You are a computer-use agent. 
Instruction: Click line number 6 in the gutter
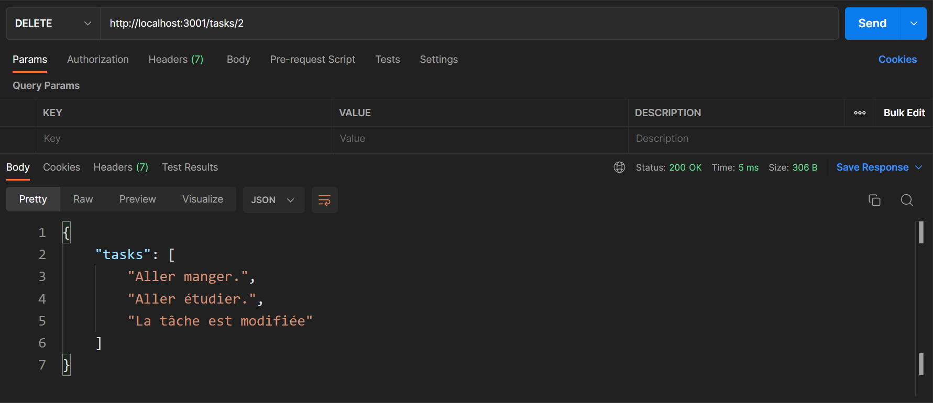click(42, 343)
